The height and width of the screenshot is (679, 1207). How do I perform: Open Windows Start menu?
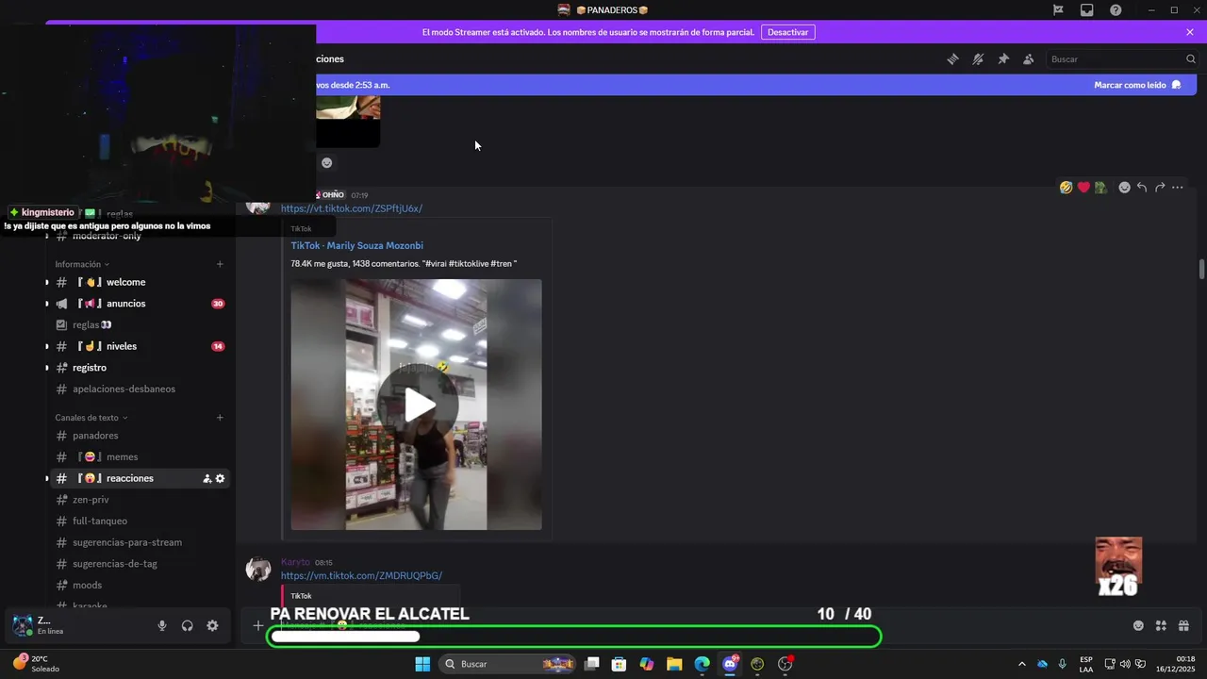click(422, 664)
